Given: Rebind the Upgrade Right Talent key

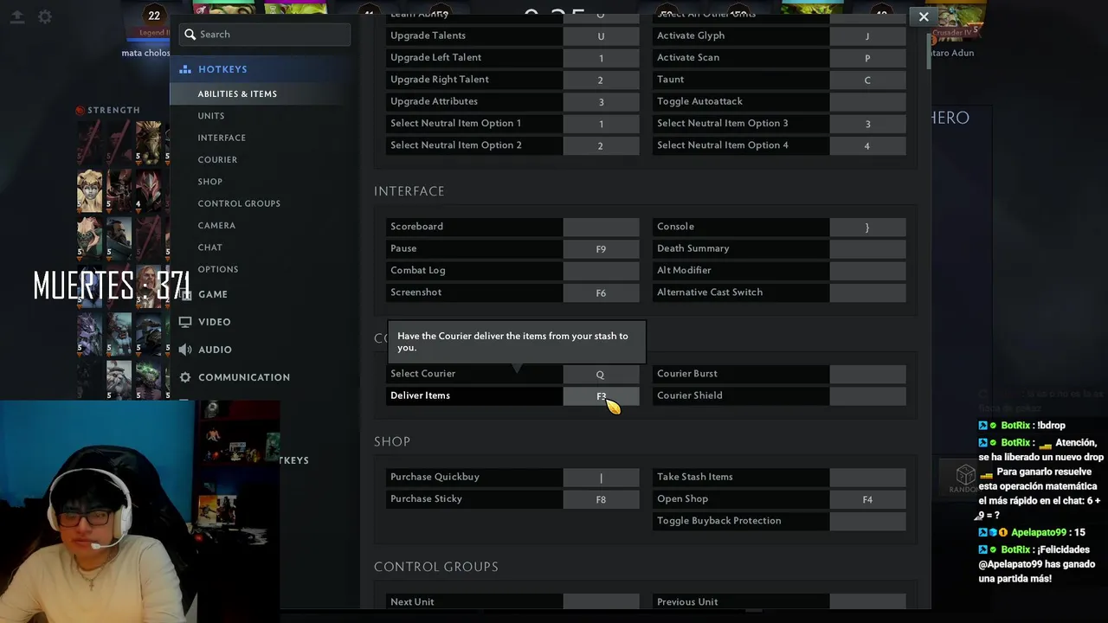Looking at the screenshot, I should (x=601, y=80).
